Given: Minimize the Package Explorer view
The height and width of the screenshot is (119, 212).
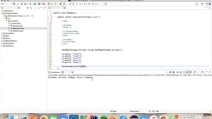Looking at the screenshot, I should pyautogui.click(x=41, y=8).
